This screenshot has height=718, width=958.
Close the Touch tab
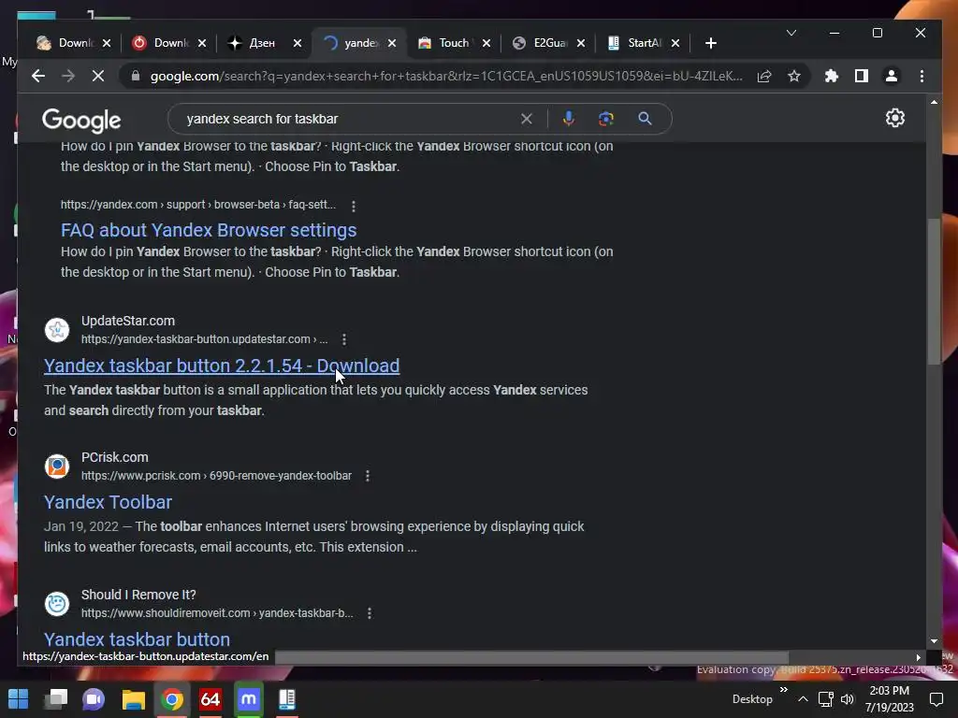click(x=486, y=43)
